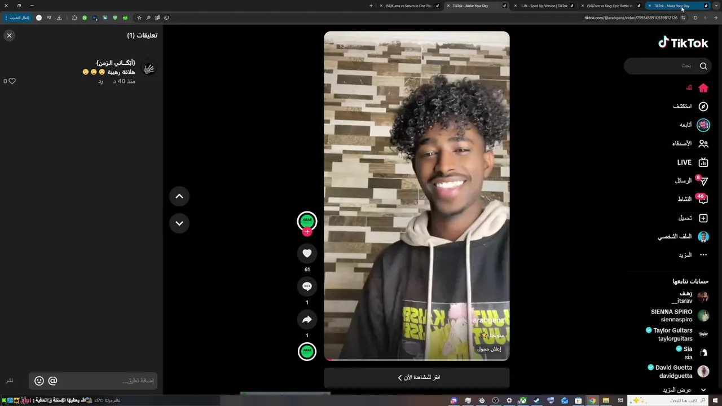This screenshot has width=722, height=406.
Task: Insert an emoji in the comment box
Action: point(39,381)
